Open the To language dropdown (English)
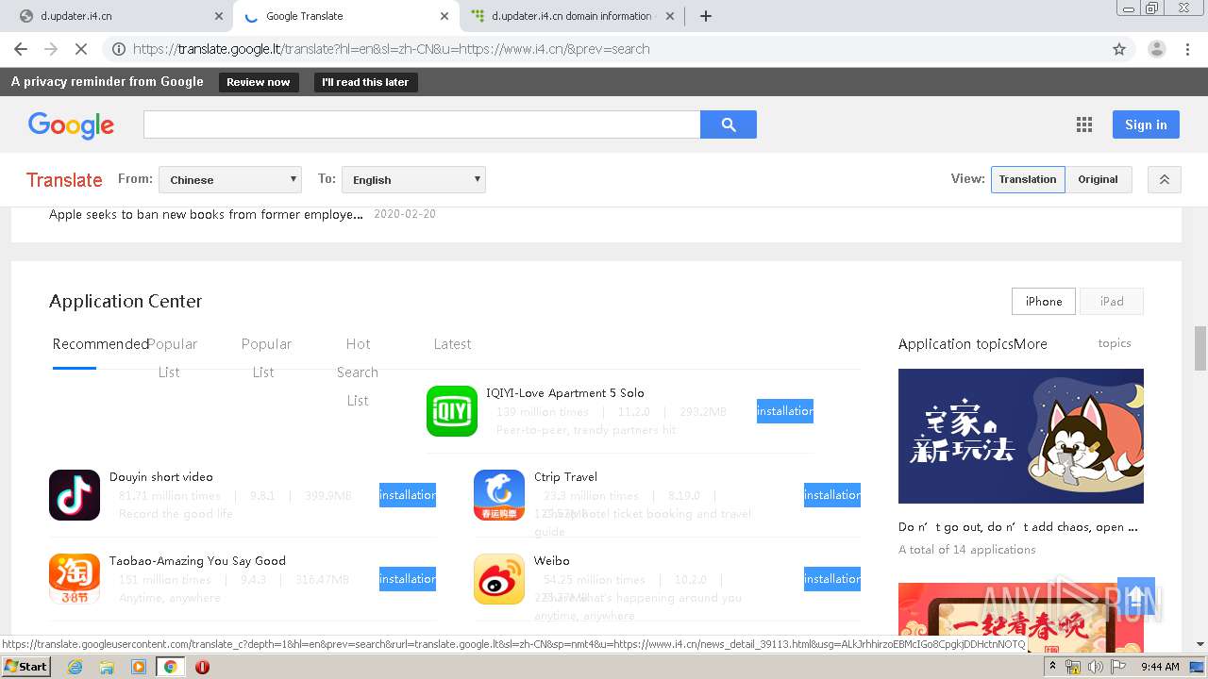Image resolution: width=1208 pixels, height=679 pixels. (x=413, y=179)
